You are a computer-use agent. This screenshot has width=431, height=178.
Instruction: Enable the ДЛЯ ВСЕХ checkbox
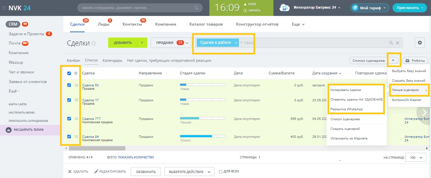[x=221, y=172]
